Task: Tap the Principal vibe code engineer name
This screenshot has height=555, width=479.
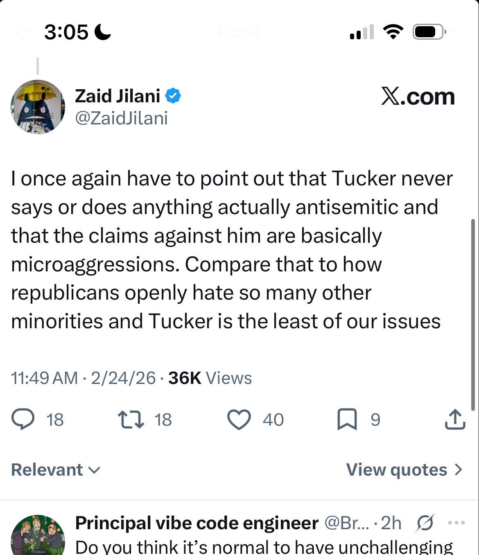Action: pyautogui.click(x=197, y=523)
